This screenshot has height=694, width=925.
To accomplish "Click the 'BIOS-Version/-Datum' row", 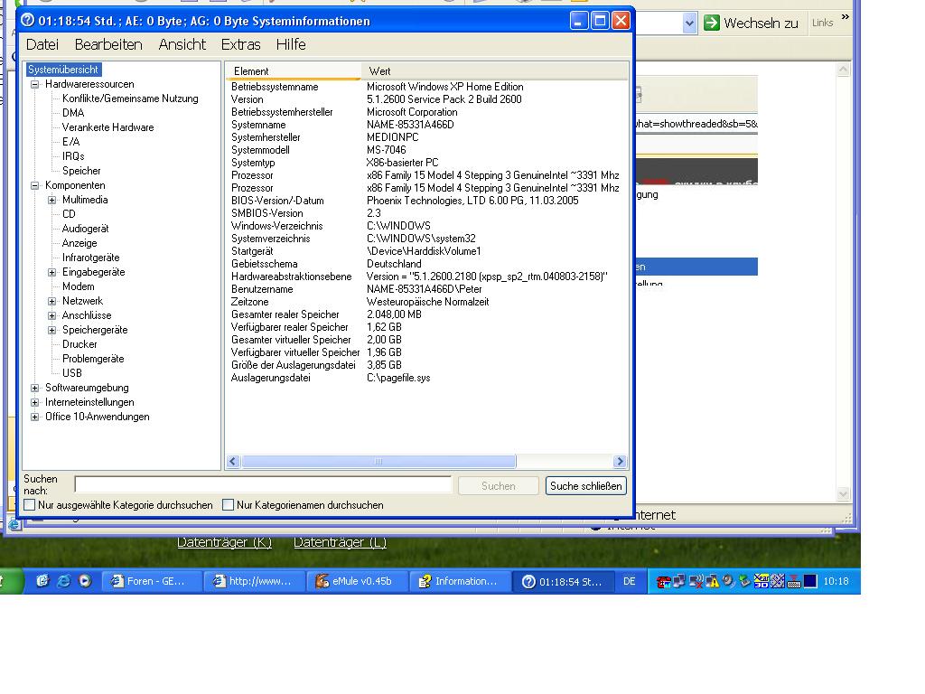I will [x=426, y=201].
